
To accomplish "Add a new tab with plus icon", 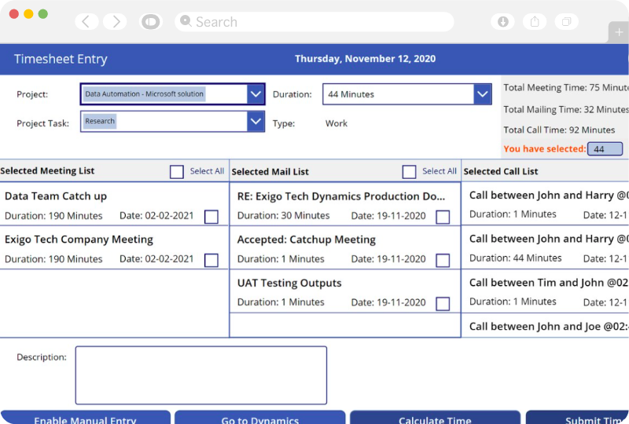I will (x=619, y=32).
